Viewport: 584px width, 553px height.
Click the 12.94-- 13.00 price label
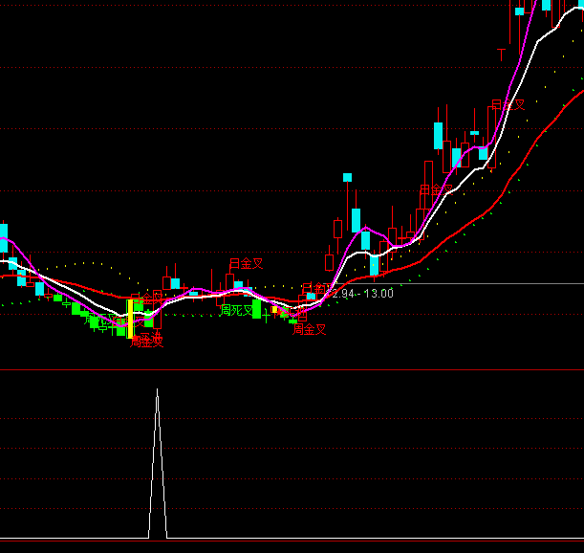360,293
